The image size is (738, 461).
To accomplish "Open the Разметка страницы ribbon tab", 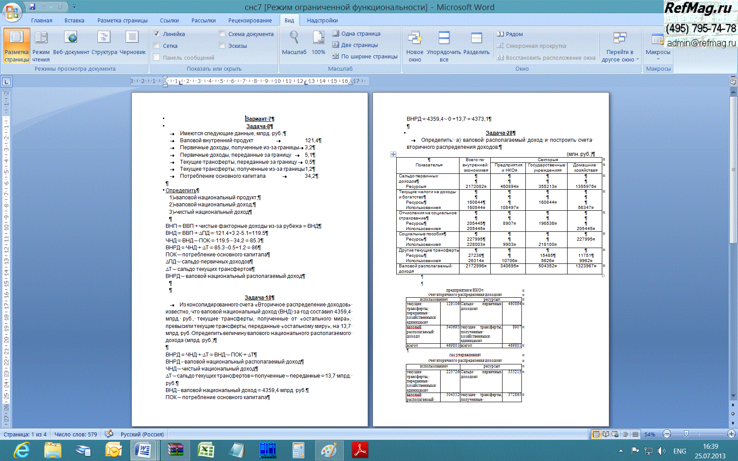I will [x=122, y=21].
